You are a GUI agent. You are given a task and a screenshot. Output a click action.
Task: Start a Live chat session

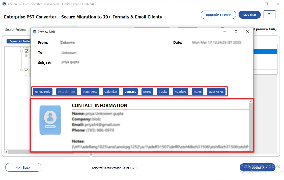point(250,15)
